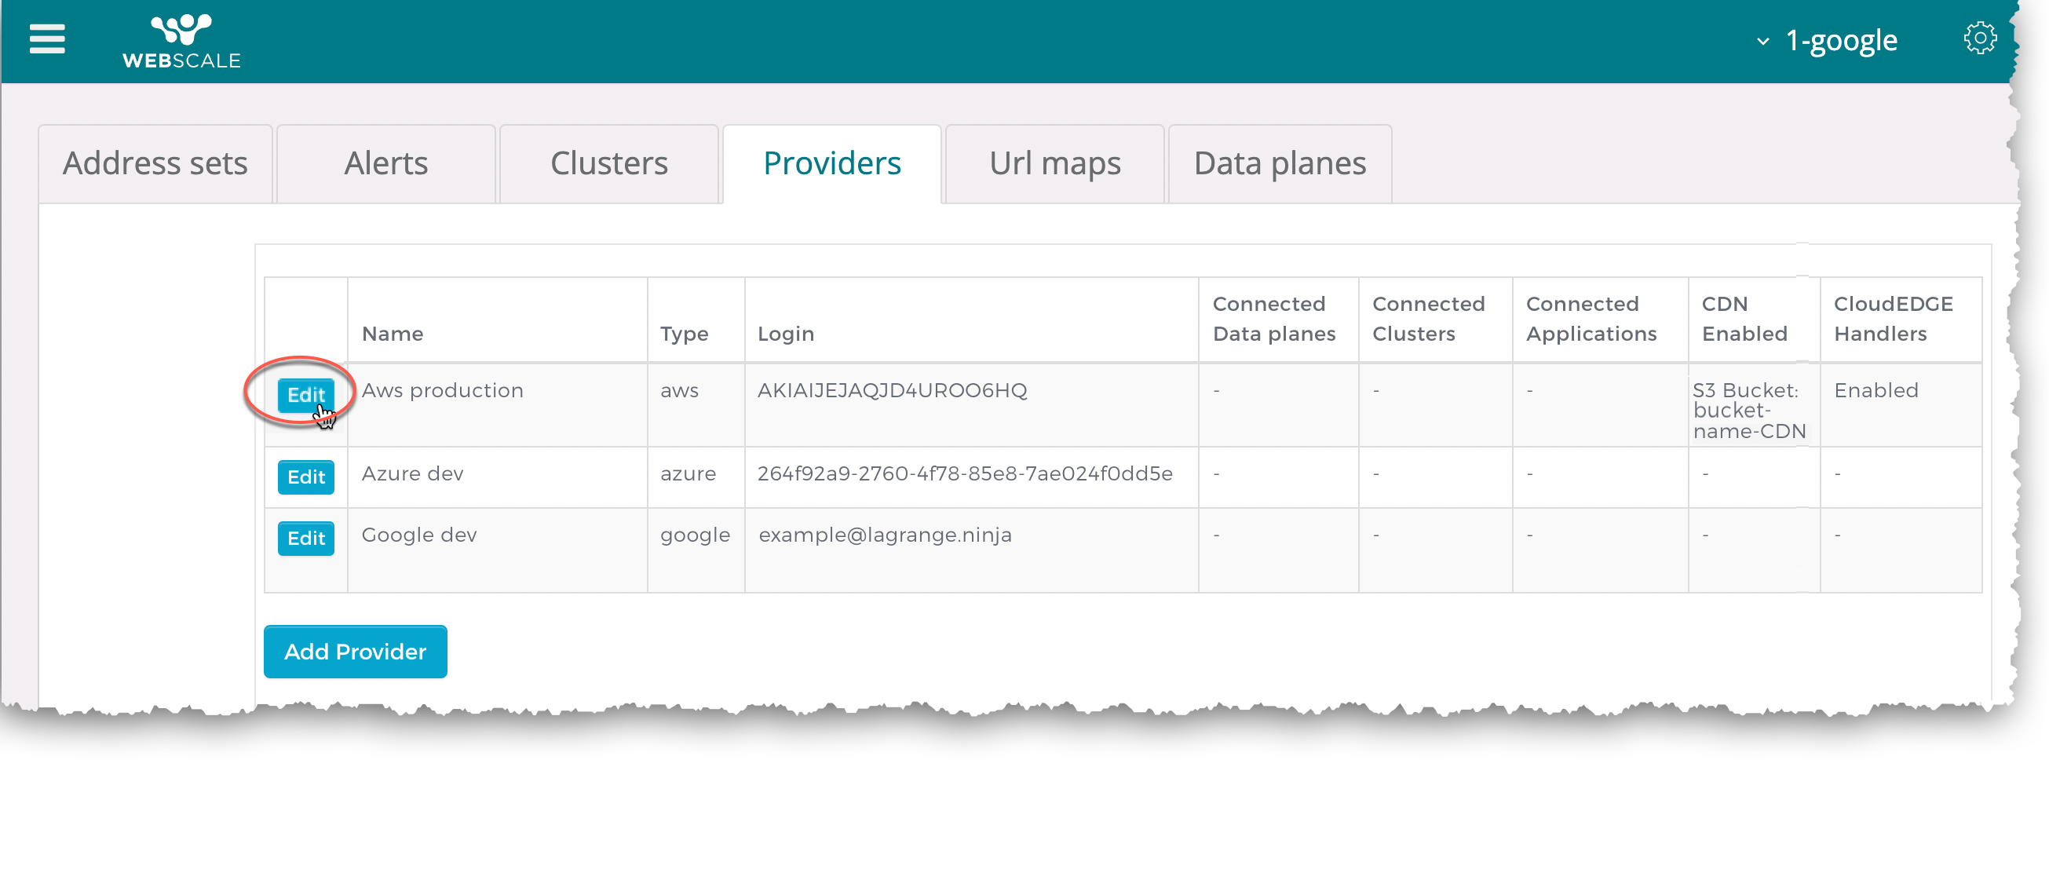Edit the Aws production provider

[x=305, y=395]
